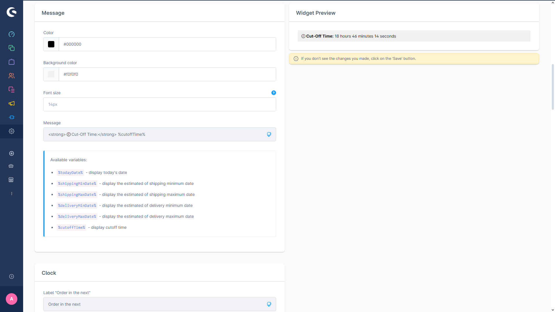
Task: Click the Clock card heading
Action: point(49,273)
